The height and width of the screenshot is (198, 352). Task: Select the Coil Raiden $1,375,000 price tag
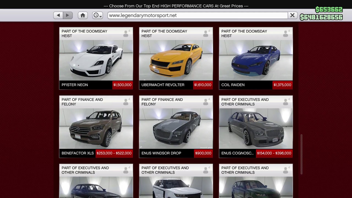point(282,85)
